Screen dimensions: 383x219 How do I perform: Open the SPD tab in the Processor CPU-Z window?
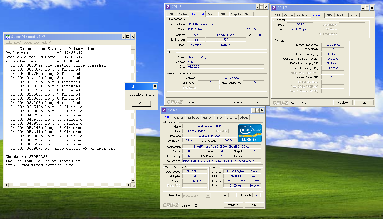click(x=219, y=118)
